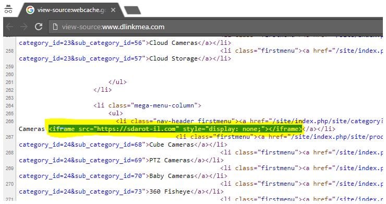386x204 pixels.
Task: Click line number 258
Action: click(9, 51)
